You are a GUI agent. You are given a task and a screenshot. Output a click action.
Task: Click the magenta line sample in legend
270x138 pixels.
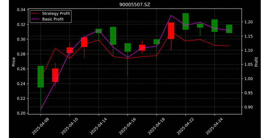(x=36, y=19)
